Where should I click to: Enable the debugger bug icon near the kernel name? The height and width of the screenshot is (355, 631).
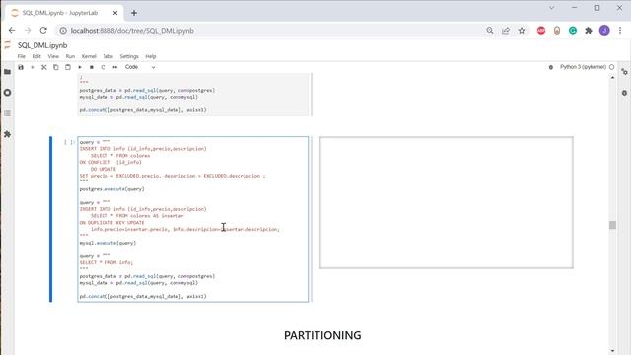[x=551, y=67]
